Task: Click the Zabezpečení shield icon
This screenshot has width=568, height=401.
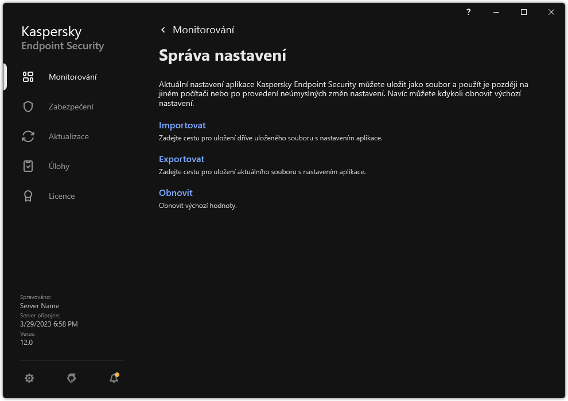Action: pyautogui.click(x=28, y=107)
